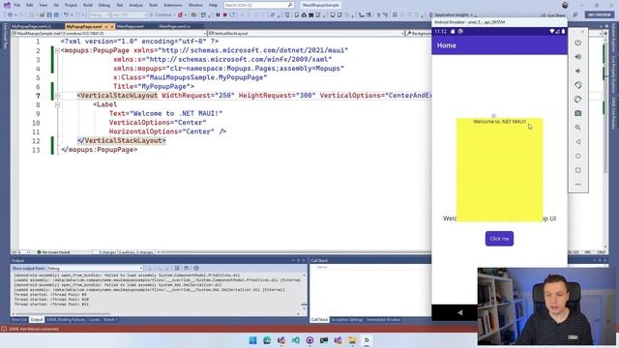Open the MauiMopupsSample project navigation dropdown
Image resolution: width=619 pixels, height=348 pixels.
(109, 34)
